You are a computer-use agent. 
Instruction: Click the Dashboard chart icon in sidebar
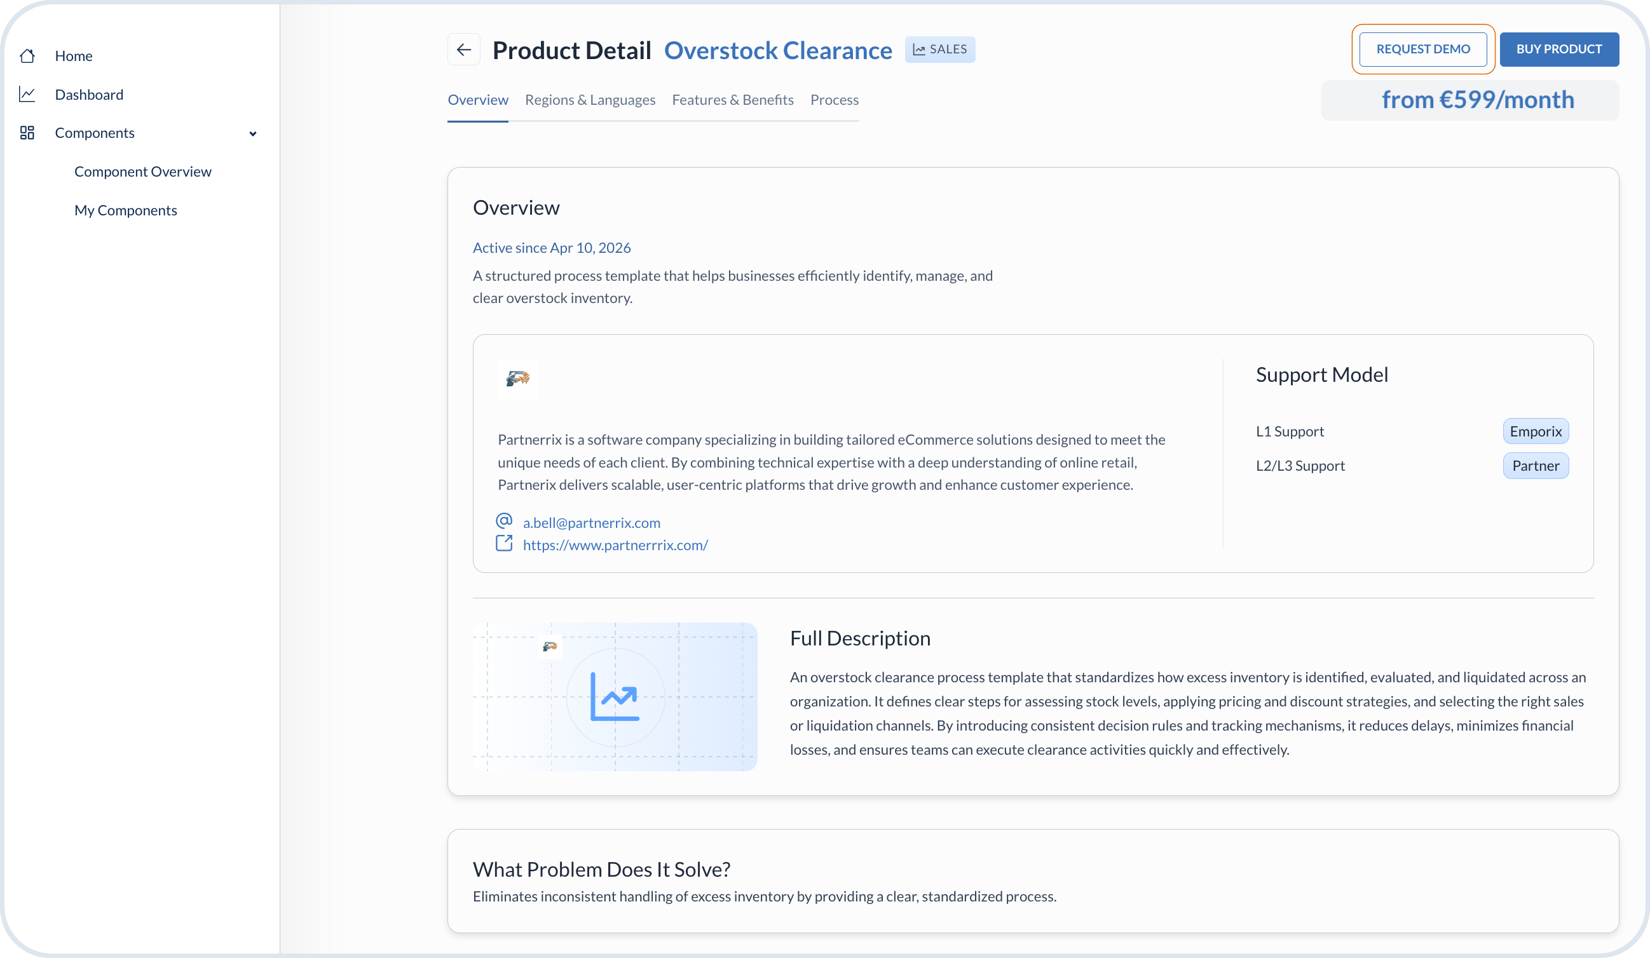tap(27, 94)
